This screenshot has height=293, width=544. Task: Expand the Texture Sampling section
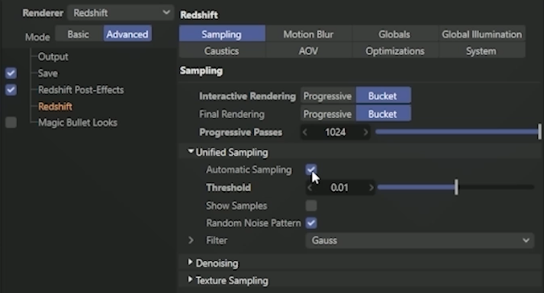[190, 280]
